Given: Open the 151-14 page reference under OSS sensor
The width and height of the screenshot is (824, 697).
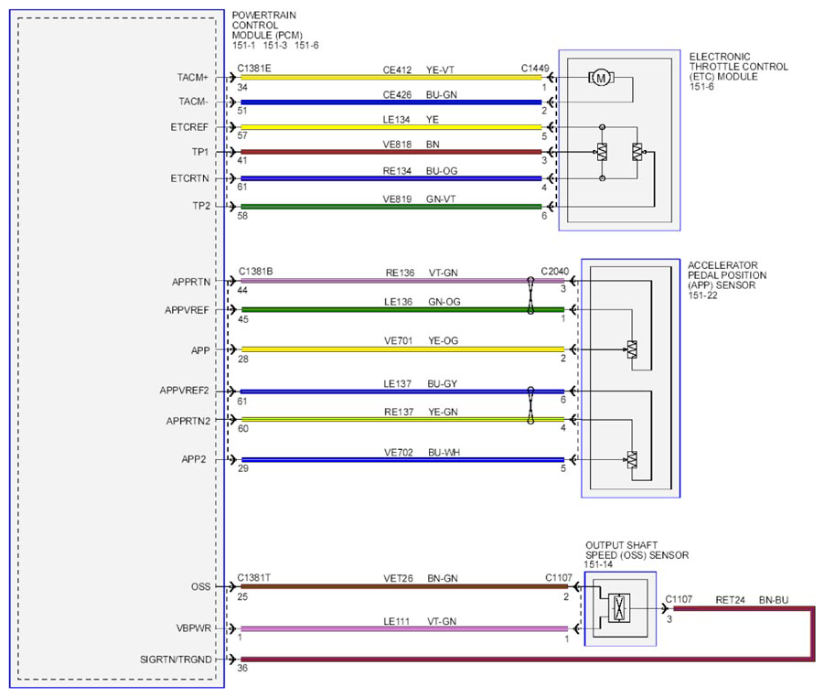Looking at the screenshot, I should 598,564.
